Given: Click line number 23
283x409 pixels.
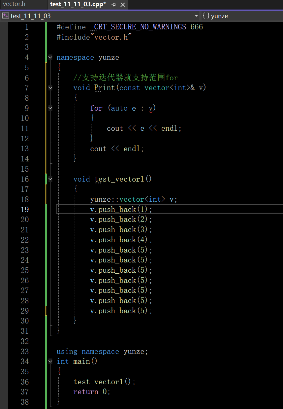Looking at the screenshot, I should pyautogui.click(x=25, y=250).
